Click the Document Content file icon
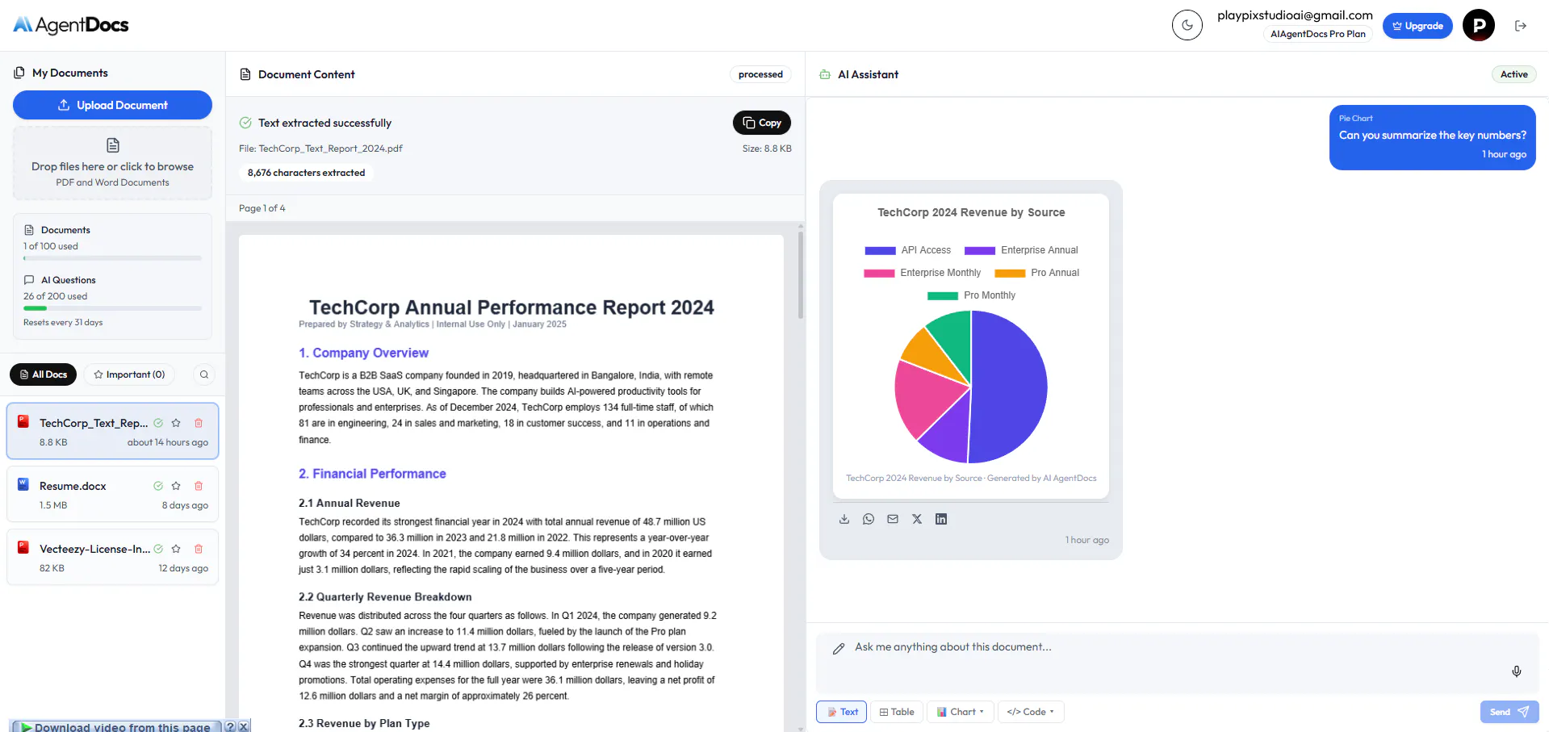Screen dimensions: 1549x732 [x=245, y=74]
